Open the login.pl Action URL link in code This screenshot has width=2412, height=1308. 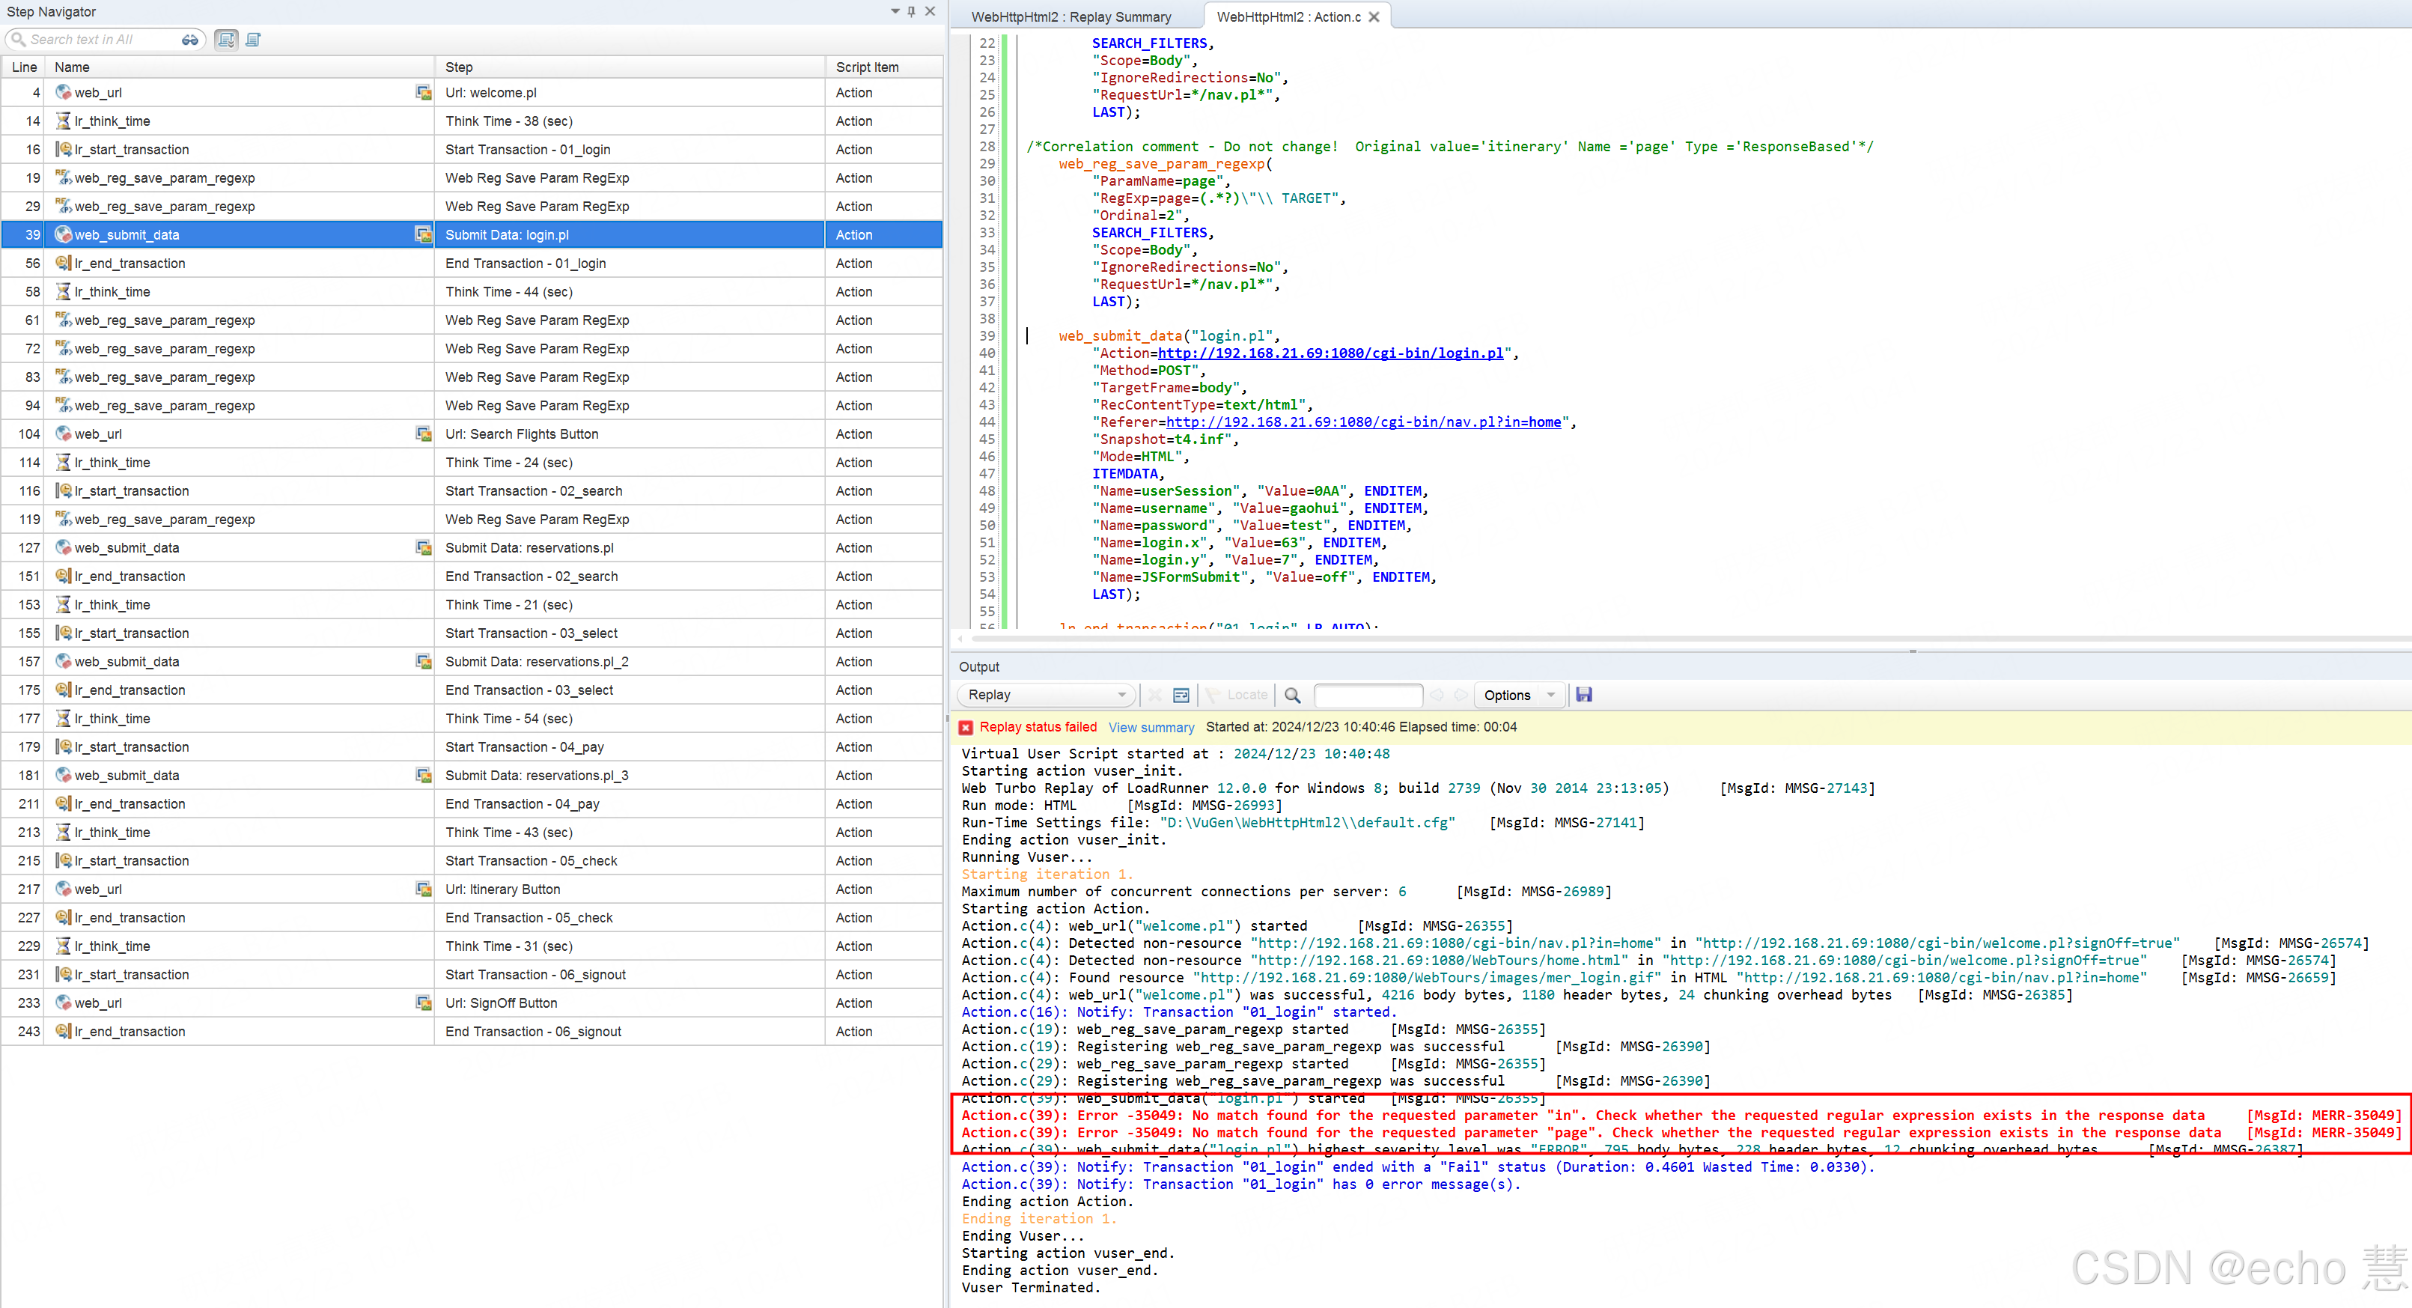click(1330, 353)
